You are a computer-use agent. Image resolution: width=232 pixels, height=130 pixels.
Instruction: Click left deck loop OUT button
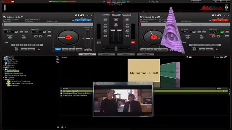coord(32,49)
